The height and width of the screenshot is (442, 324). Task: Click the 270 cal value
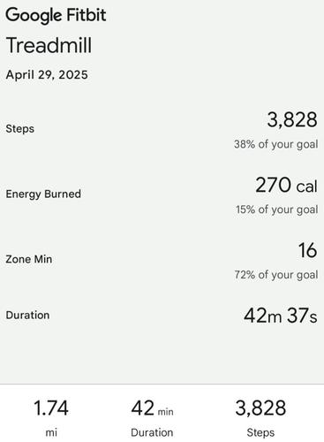pyautogui.click(x=287, y=185)
